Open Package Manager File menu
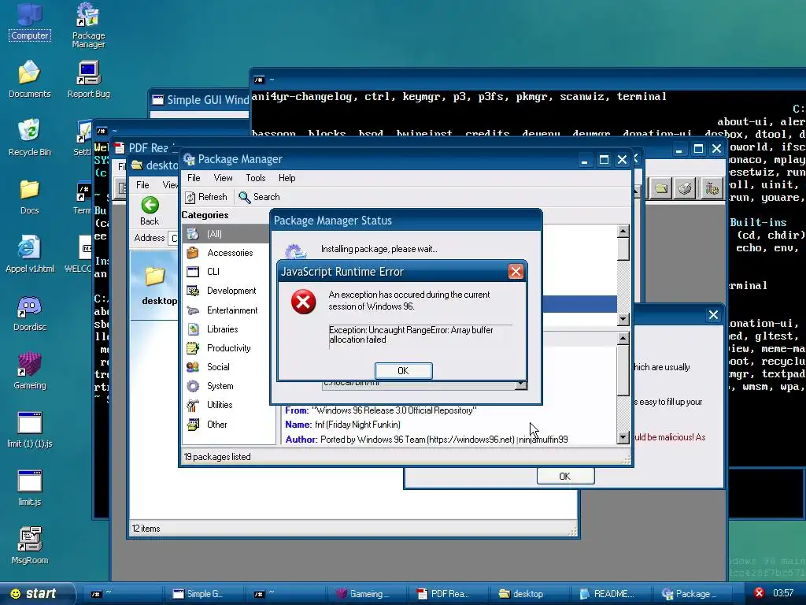The height and width of the screenshot is (605, 806). pyautogui.click(x=194, y=178)
